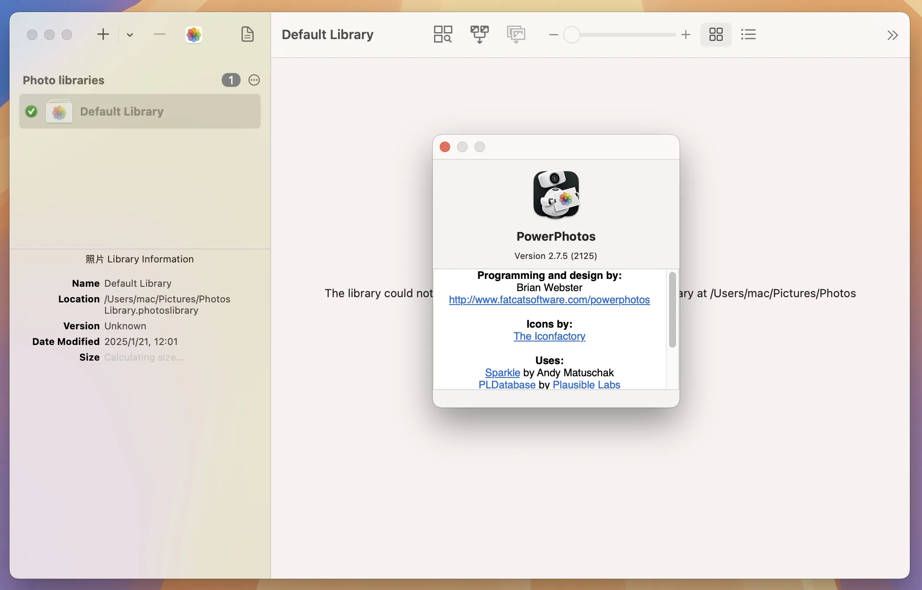This screenshot has height=590, width=922.
Task: Click green checkmark beside Default Library
Action: point(31,111)
